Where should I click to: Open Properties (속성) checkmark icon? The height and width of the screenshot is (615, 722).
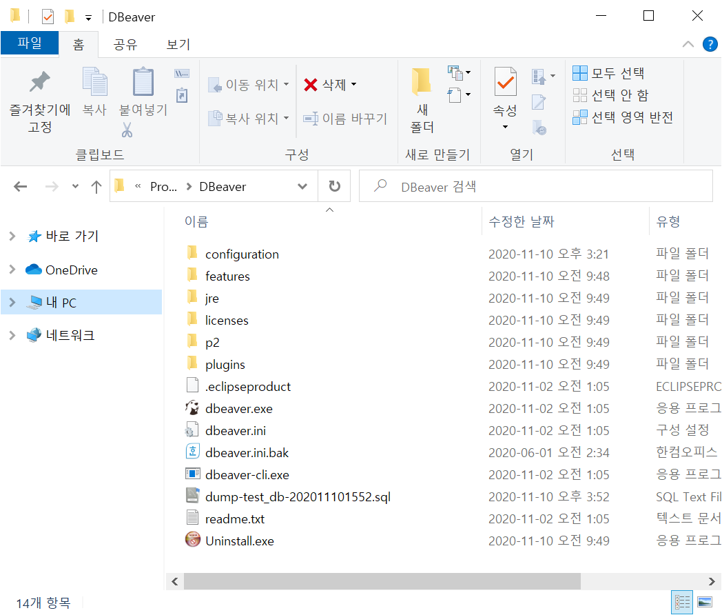point(505,82)
